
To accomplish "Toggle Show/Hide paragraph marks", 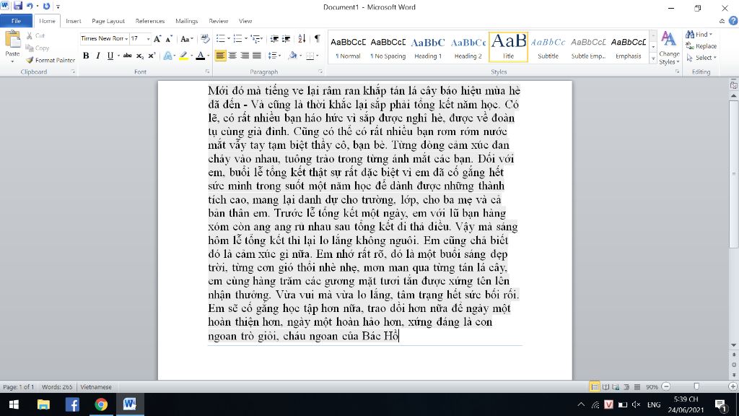I will click(x=318, y=39).
